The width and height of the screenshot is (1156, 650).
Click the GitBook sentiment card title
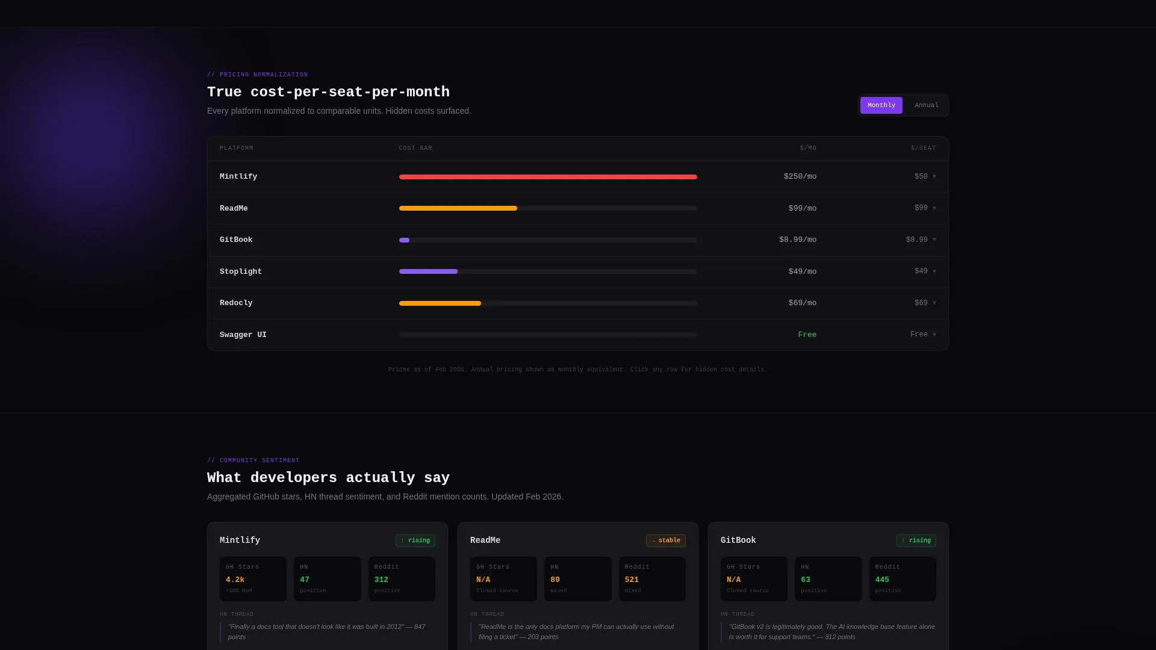tap(738, 540)
